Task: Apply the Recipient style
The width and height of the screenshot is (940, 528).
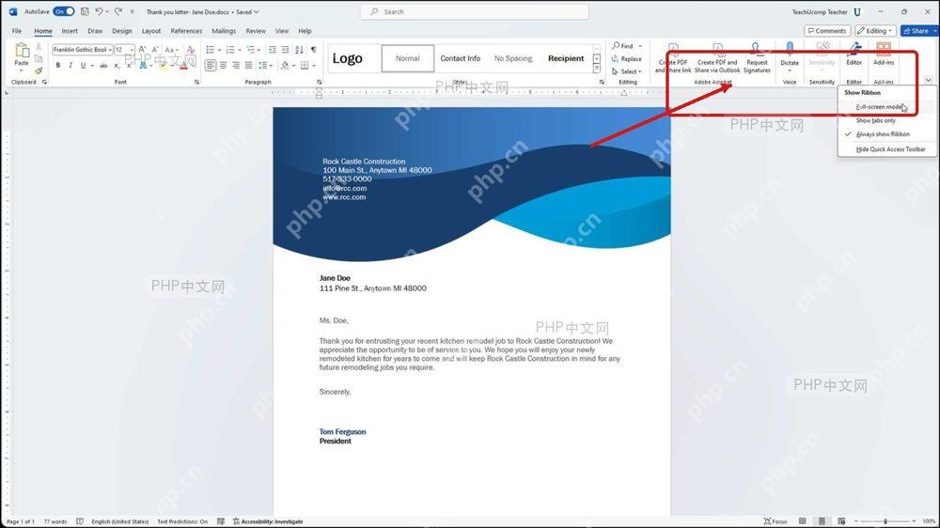Action: click(566, 58)
